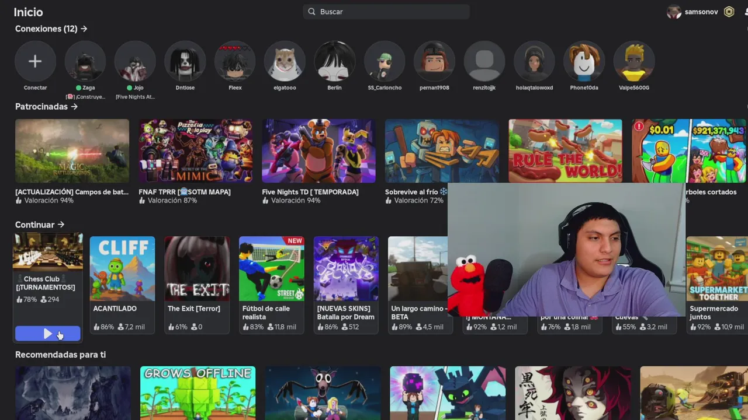Click Zaga's green online status dot
748x420 pixels.
(x=78, y=88)
